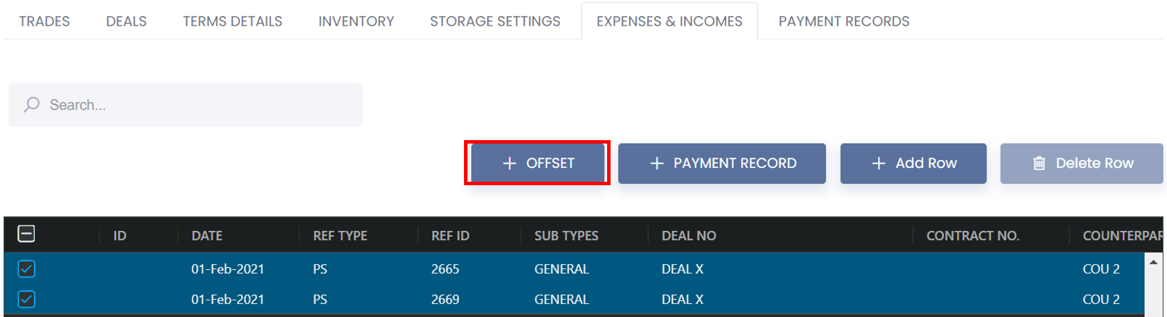Open the PAYMENT RECORDS tab

click(844, 22)
